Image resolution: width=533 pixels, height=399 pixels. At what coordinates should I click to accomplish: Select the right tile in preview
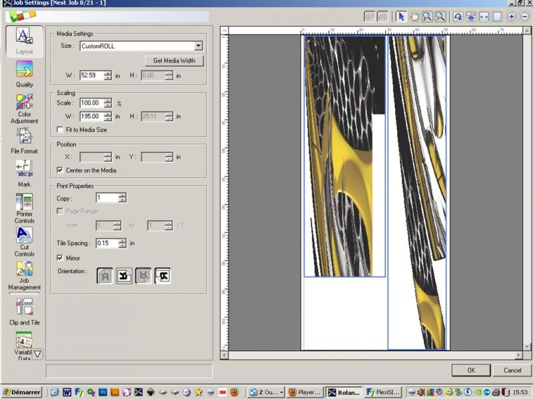(417, 193)
